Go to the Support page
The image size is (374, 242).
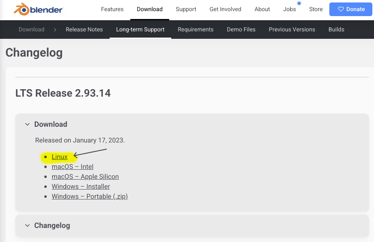pyautogui.click(x=186, y=9)
